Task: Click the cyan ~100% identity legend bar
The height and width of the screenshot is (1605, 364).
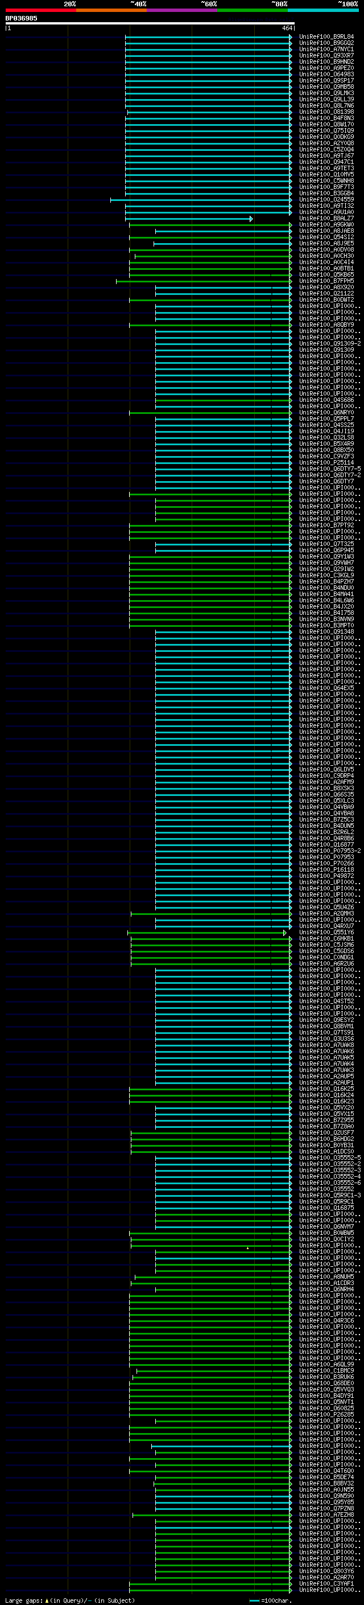Action: click(x=323, y=10)
